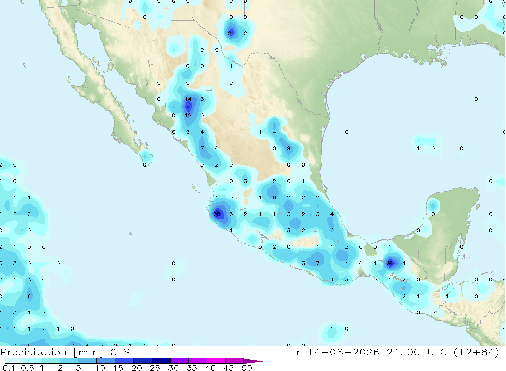Viewport: 506px width, 371px height.
Task: Click the "20" legend scale label
Action: pos(137,368)
